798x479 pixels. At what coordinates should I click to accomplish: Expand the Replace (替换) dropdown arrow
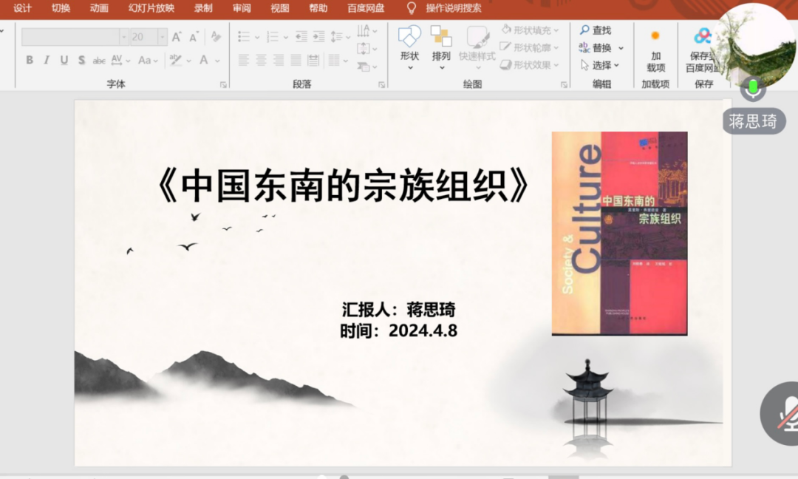click(621, 48)
